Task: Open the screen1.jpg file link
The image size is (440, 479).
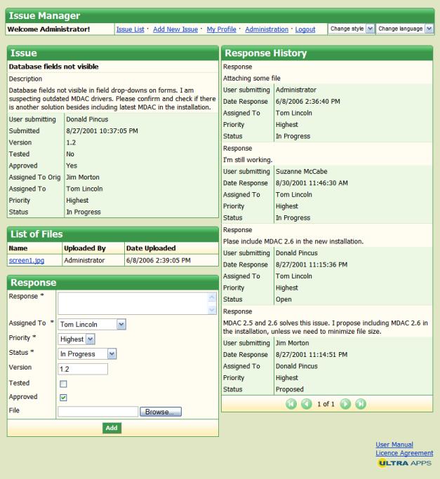Action: tap(23, 259)
